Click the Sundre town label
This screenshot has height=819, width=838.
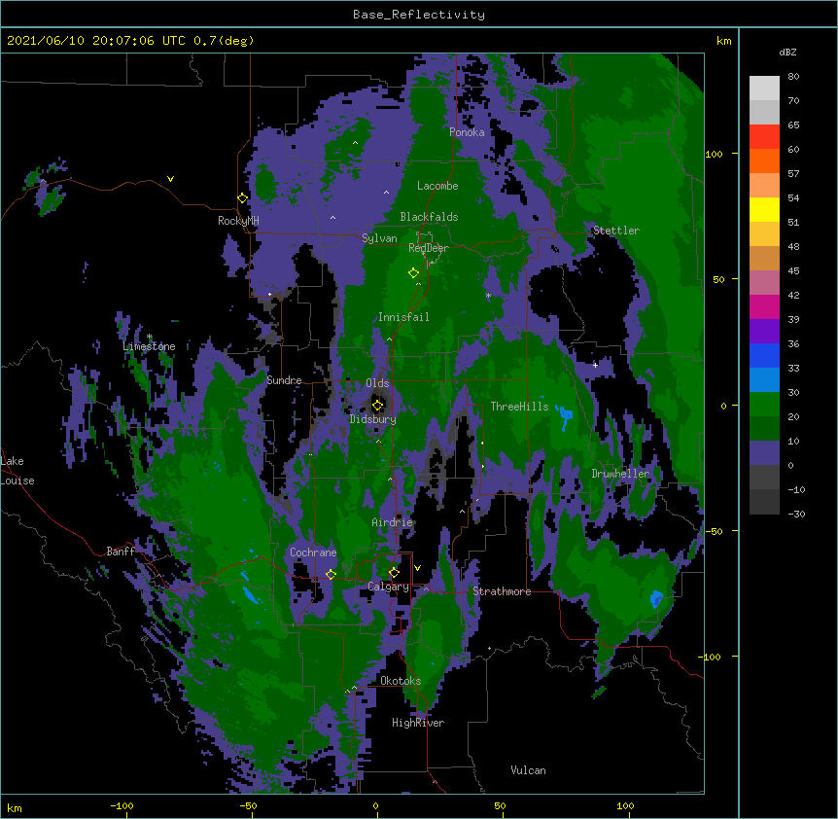[x=284, y=380]
